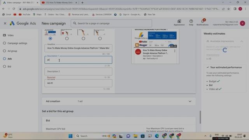Viewport: 249px width, 140px height.
Task: Go to Ad group step
Action: 10,51
